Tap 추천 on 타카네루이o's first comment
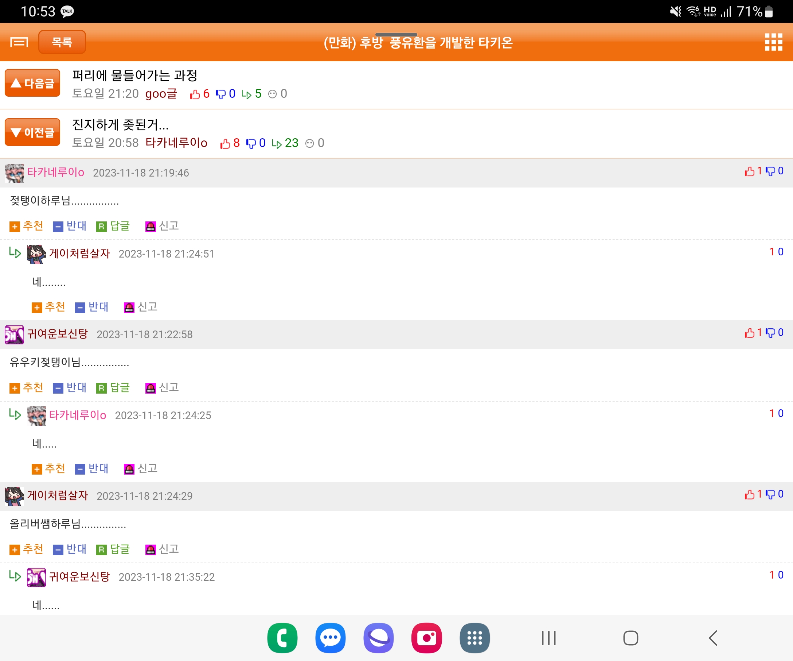Screen dimensions: 793x661 (27, 226)
